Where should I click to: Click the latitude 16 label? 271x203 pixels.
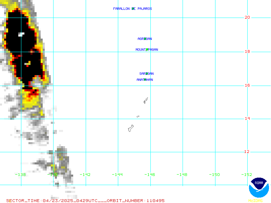pyautogui.click(x=247, y=86)
